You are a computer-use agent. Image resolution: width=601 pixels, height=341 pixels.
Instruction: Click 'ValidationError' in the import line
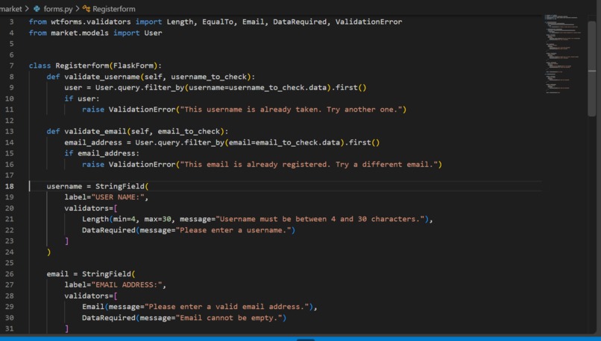(368, 22)
